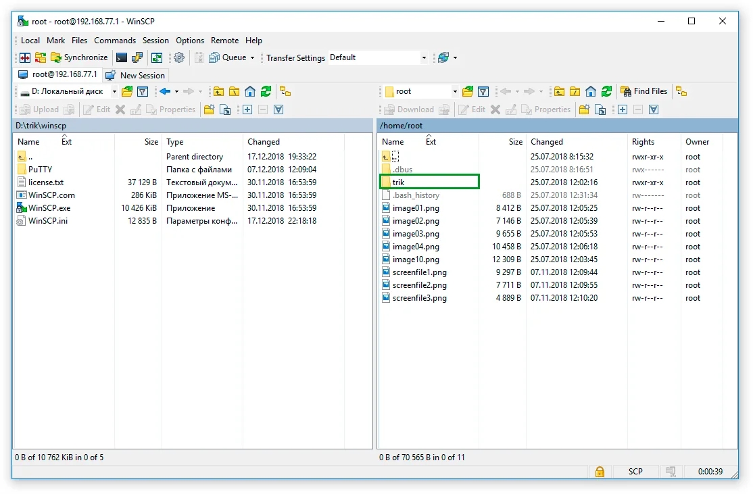The height and width of the screenshot is (494, 753).
Task: Expand the Queue dropdown arrow
Action: [x=253, y=57]
